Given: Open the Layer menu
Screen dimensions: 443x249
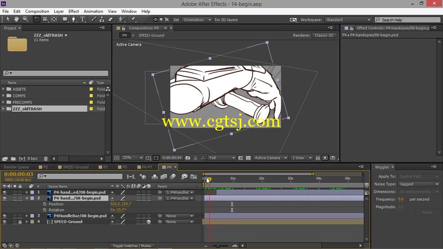Looking at the screenshot, I should tap(59, 11).
